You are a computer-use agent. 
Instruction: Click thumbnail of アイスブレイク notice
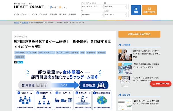(125, 105)
